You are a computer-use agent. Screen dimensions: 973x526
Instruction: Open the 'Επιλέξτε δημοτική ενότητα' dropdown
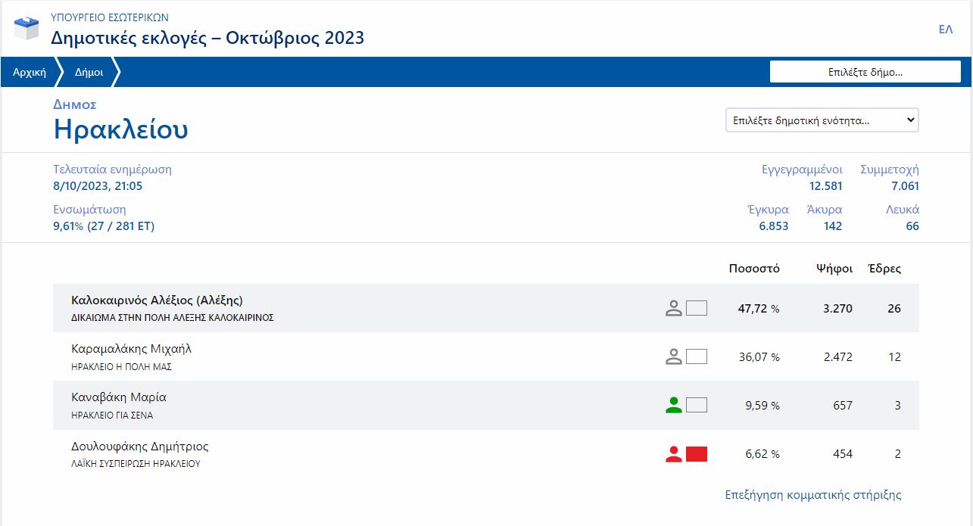[822, 120]
